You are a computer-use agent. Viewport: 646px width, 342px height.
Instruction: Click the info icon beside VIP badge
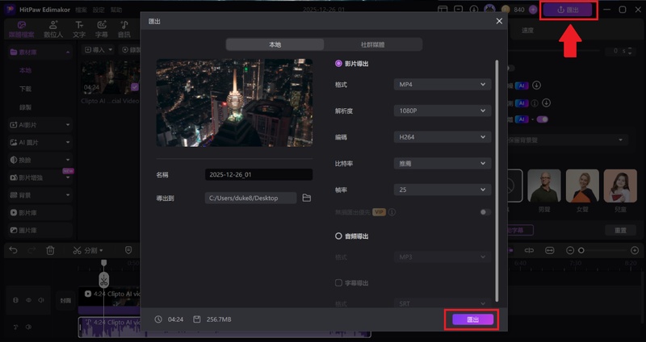tap(392, 212)
